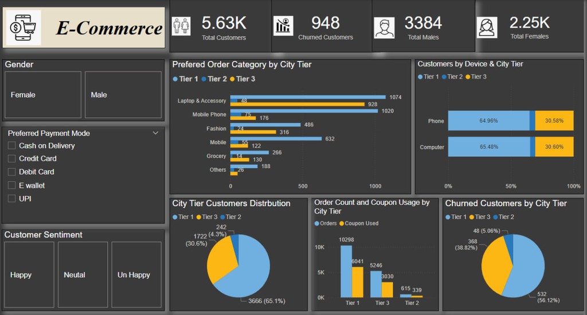Click the Total Males avatar icon
Screen dimensions: 587x315
click(x=384, y=28)
